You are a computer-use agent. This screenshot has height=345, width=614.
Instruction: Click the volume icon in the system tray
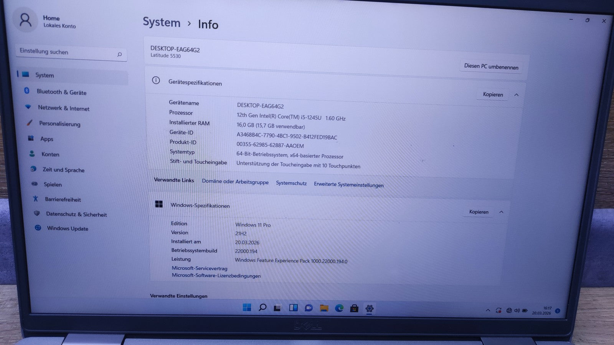517,310
